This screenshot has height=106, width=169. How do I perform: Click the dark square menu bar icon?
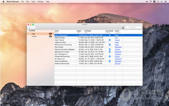(x=154, y=1)
